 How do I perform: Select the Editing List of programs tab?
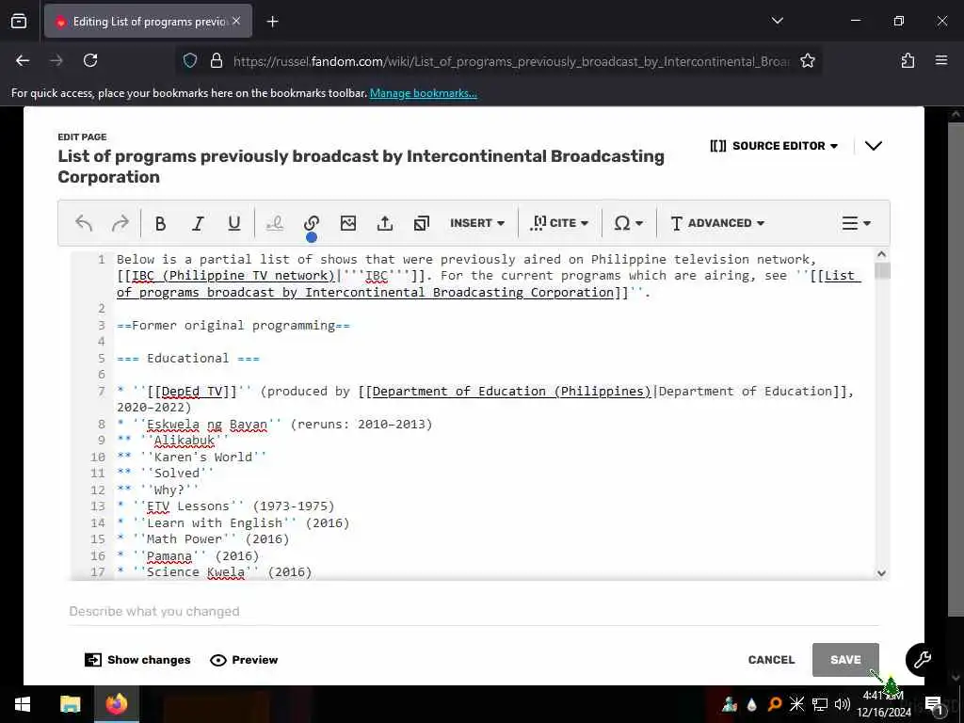click(x=148, y=22)
